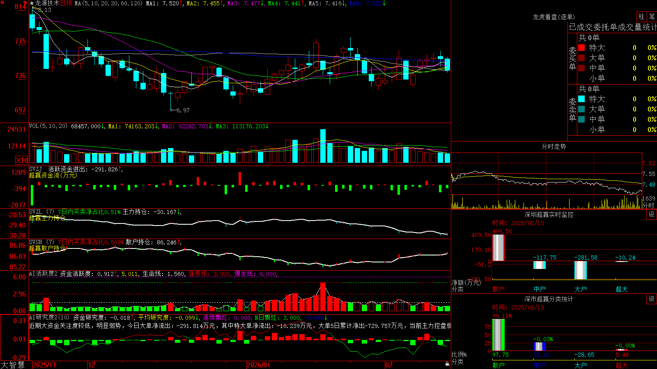Open VOL(5,10,20) indicator parameters
Viewport: 657px width, 369px height.
(x=48, y=126)
